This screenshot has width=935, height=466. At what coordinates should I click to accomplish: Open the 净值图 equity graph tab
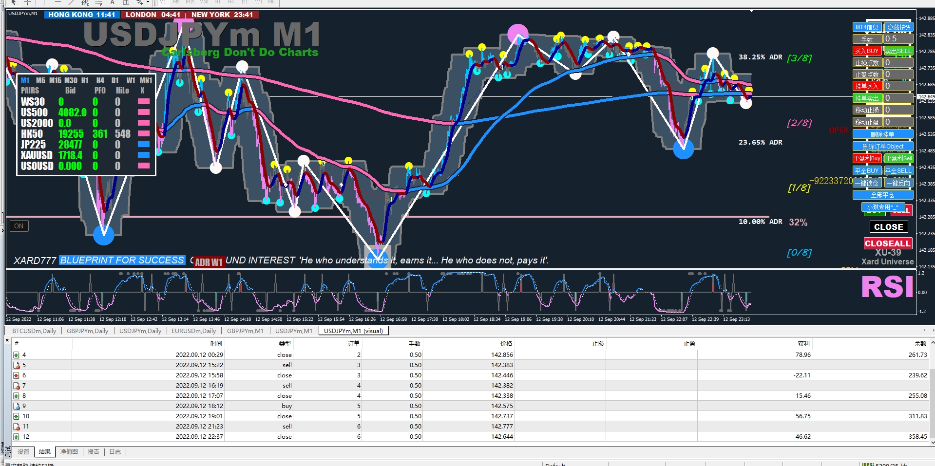69,452
